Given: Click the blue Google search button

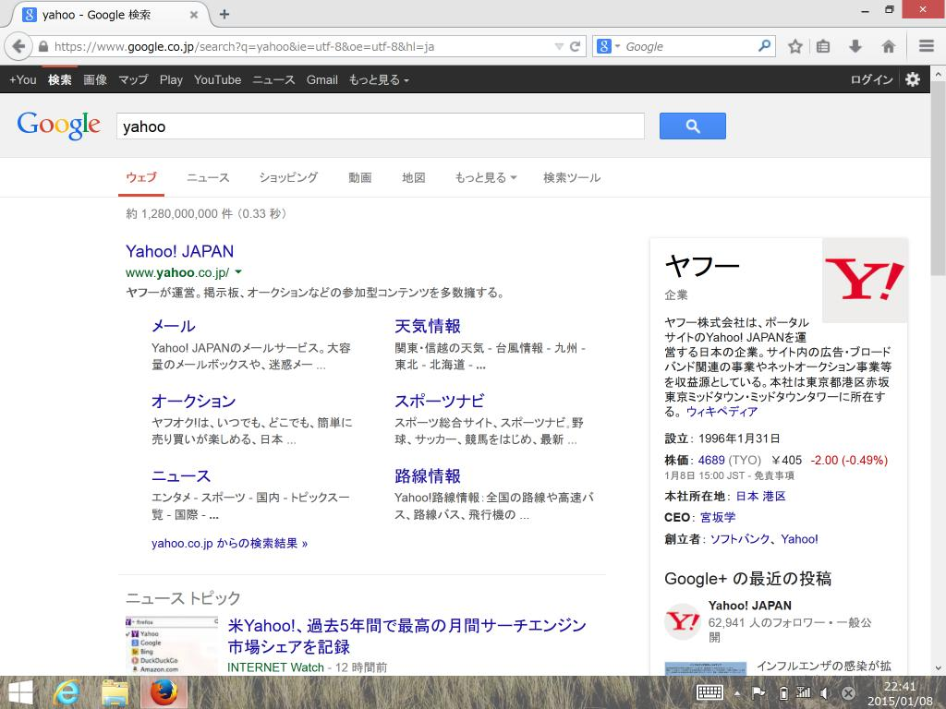Looking at the screenshot, I should pos(693,126).
